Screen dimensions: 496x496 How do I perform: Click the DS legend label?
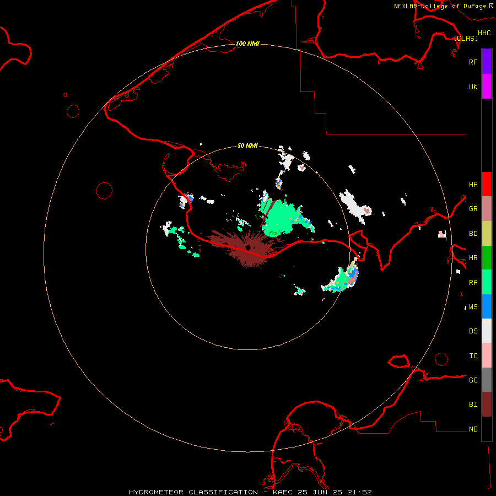(473, 331)
